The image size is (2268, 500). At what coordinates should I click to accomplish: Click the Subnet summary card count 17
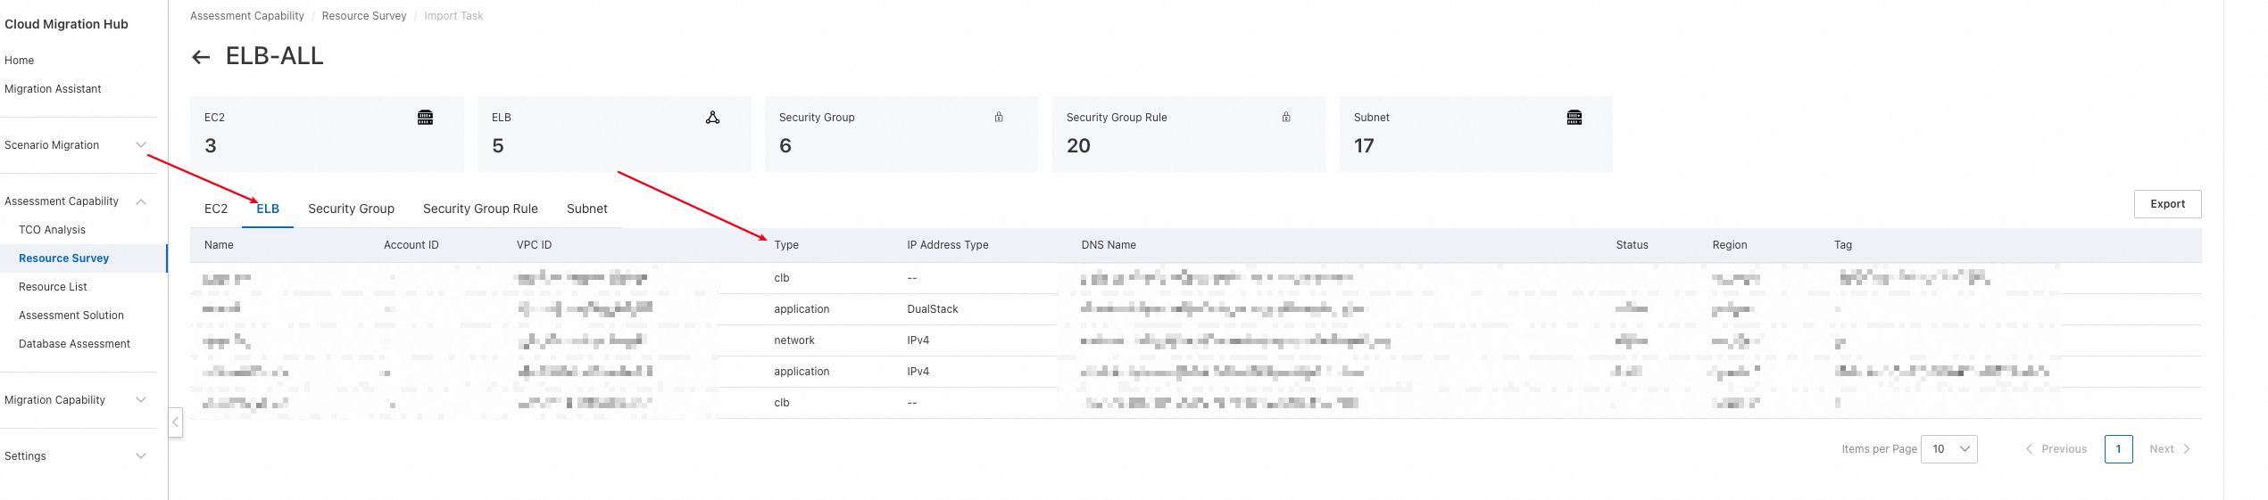point(1364,145)
